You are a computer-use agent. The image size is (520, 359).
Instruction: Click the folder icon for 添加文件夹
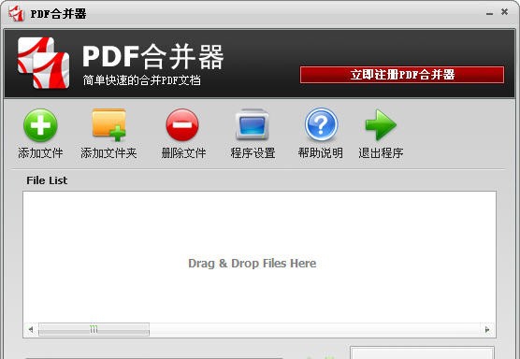[x=109, y=124]
